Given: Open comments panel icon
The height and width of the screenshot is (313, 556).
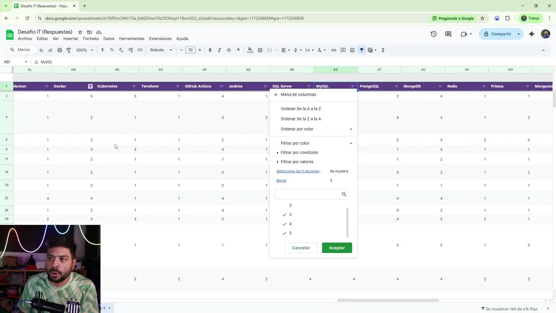Looking at the screenshot, I should tap(448, 34).
